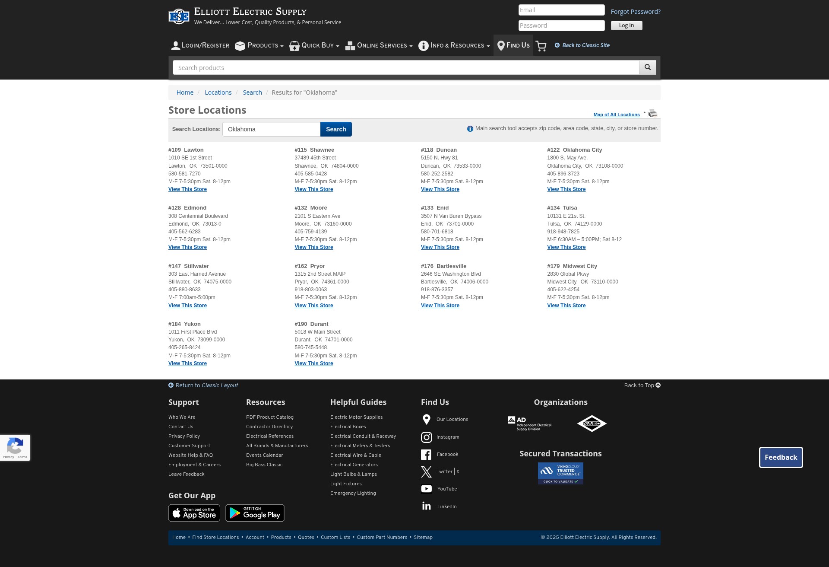Screen dimensions: 829x567
Task: Click Forgot Password link
Action: (x=636, y=12)
